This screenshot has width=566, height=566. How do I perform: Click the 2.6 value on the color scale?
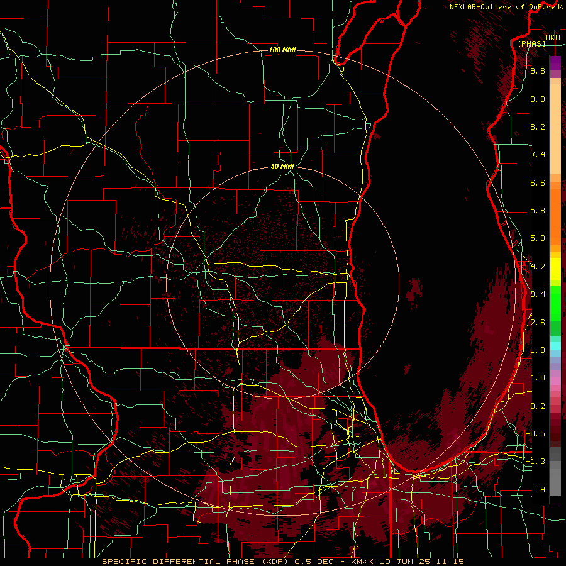[538, 323]
